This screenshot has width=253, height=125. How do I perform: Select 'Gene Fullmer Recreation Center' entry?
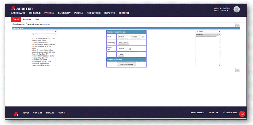[x=44, y=56]
